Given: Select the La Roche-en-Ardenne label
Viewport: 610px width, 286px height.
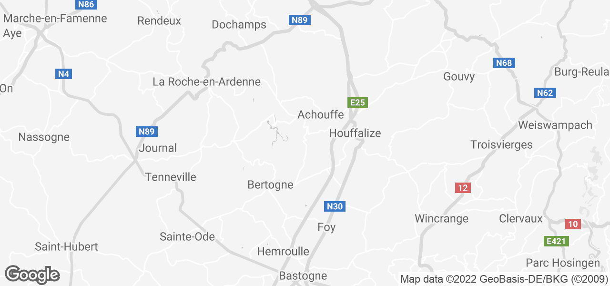Looking at the screenshot, I should tap(206, 82).
